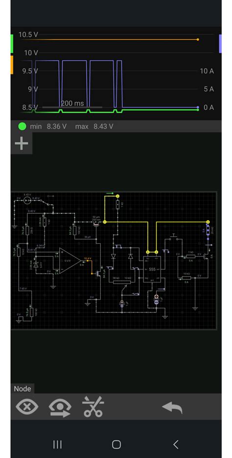Image resolution: width=232 pixels, height=458 pixels.
Task: Tap the green scope channel color tab
Action: 12,44
